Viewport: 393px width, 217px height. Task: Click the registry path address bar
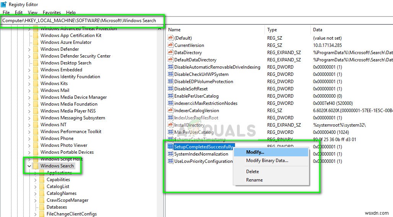[x=196, y=21]
